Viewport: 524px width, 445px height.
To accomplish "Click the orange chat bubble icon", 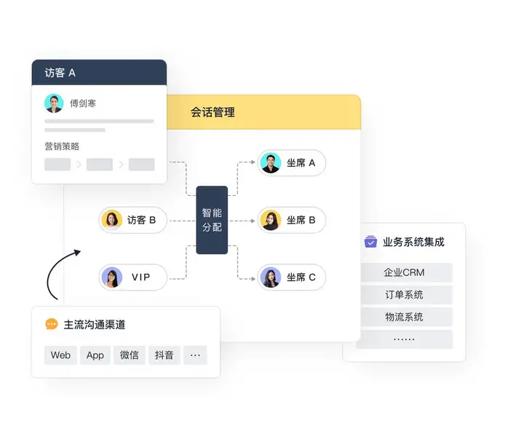I will click(x=52, y=324).
